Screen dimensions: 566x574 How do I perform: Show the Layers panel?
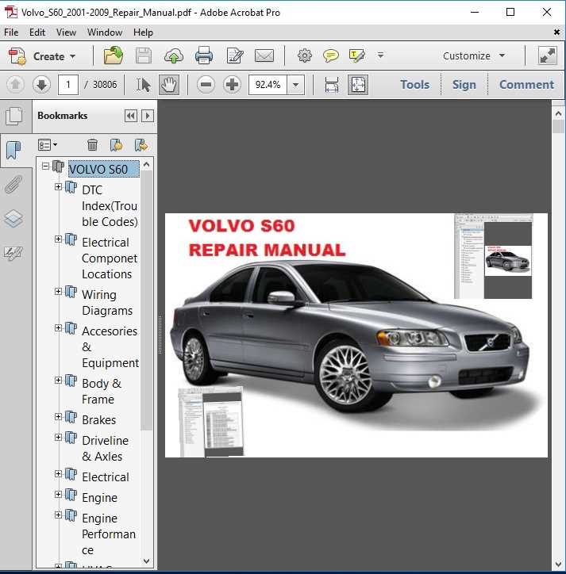pyautogui.click(x=13, y=219)
